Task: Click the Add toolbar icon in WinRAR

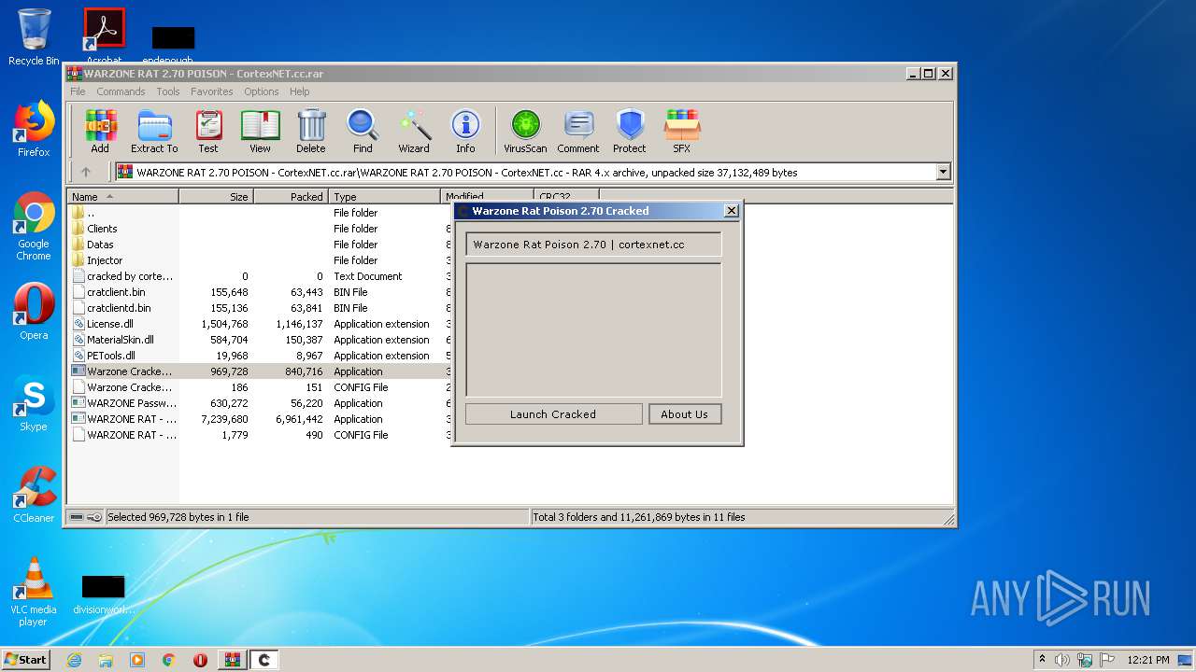Action: [100, 131]
